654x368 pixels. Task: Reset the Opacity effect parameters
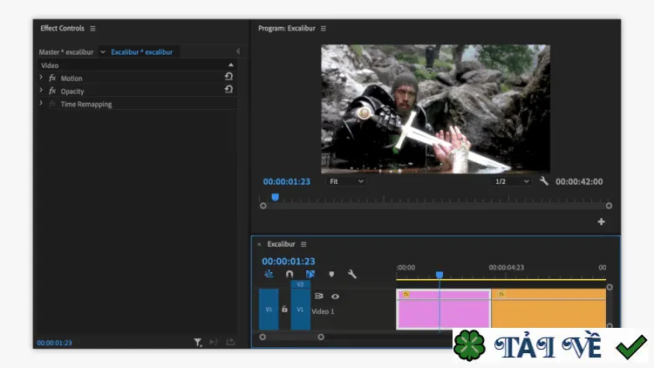(228, 89)
